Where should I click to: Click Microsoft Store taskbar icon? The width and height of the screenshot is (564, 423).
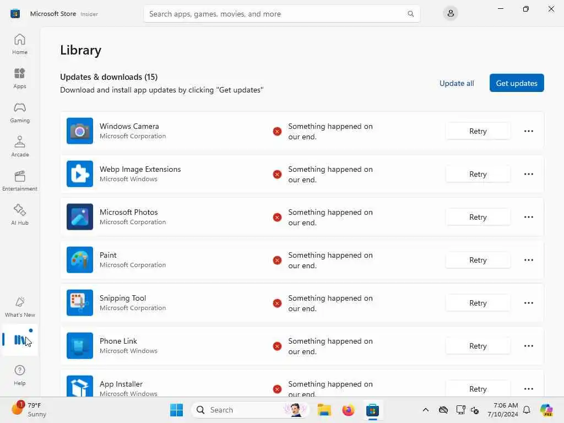(373, 410)
